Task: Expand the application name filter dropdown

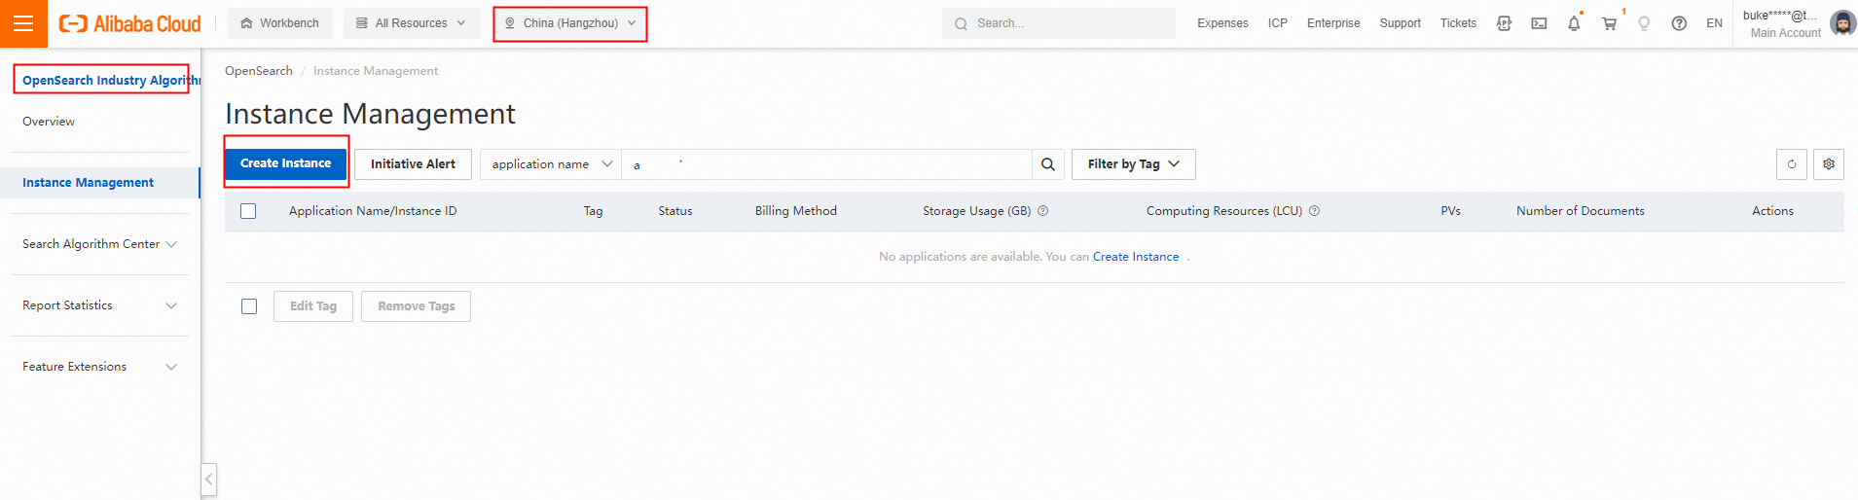Action: click(x=551, y=164)
